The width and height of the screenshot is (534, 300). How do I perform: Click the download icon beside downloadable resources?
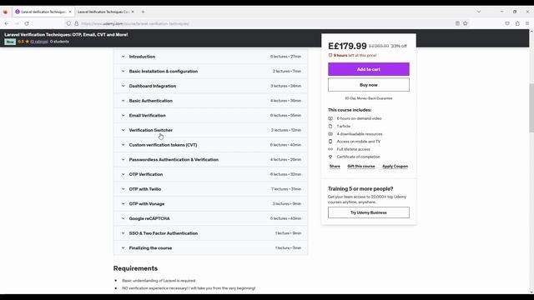(x=330, y=134)
